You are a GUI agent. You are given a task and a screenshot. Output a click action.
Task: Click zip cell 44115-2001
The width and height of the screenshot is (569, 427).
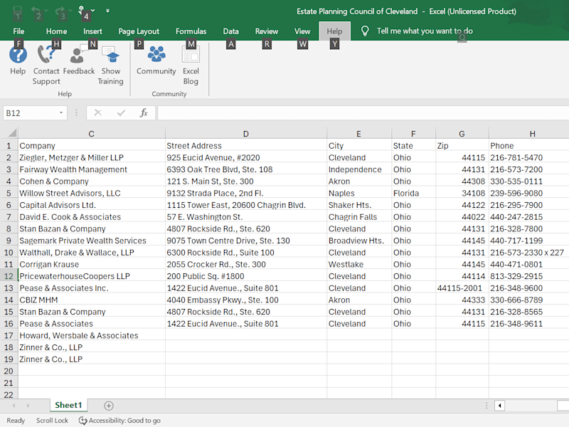[x=462, y=288]
